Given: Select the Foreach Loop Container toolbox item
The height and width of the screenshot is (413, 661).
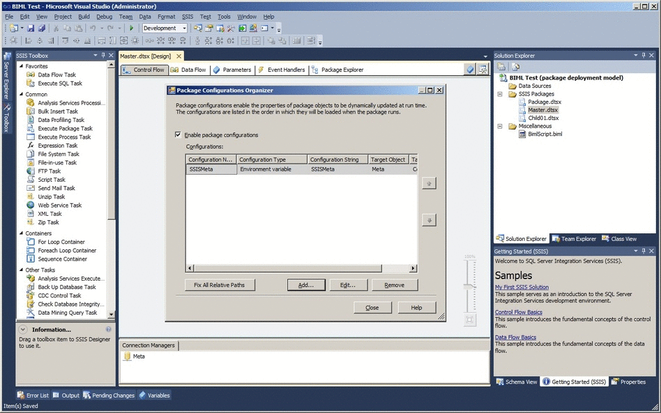Looking at the screenshot, I should [x=61, y=250].
